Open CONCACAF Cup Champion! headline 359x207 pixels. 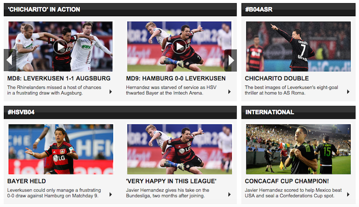click(x=287, y=181)
